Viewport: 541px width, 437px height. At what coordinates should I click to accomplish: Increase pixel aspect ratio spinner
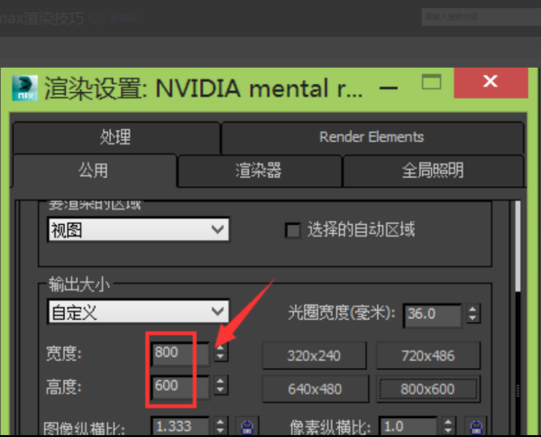(448, 422)
